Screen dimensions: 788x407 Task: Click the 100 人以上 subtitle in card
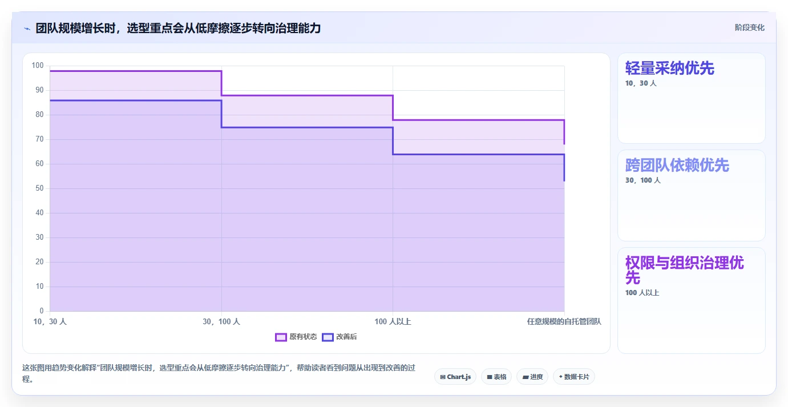tap(642, 293)
